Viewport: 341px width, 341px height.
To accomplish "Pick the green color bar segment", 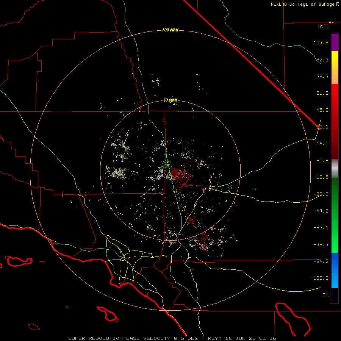I will coord(335,215).
